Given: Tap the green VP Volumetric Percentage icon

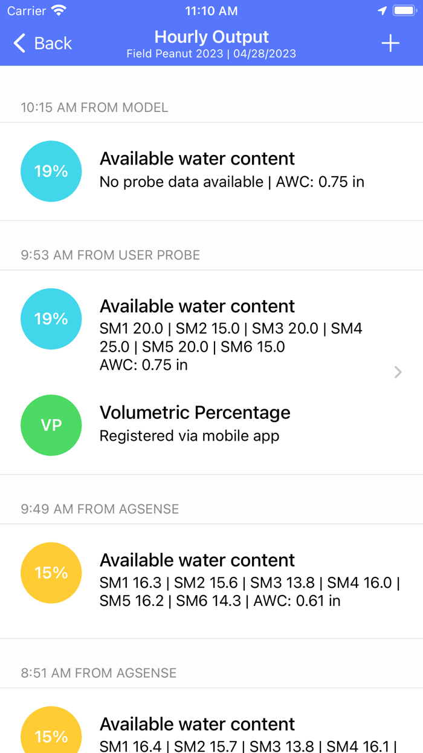Looking at the screenshot, I should point(51,425).
